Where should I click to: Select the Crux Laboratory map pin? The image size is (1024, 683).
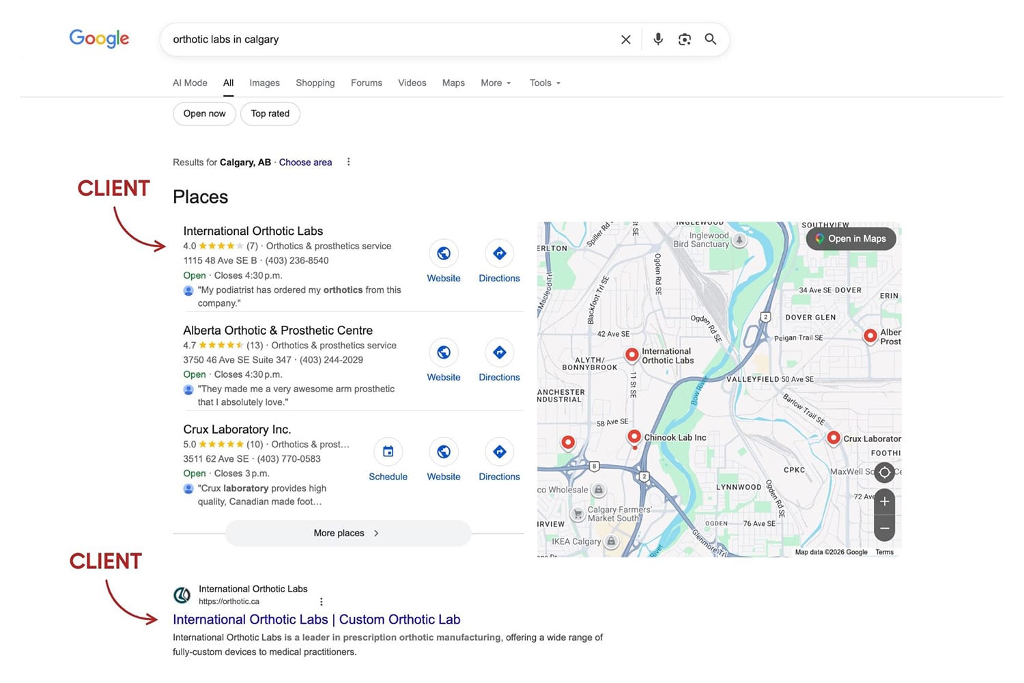tap(833, 438)
